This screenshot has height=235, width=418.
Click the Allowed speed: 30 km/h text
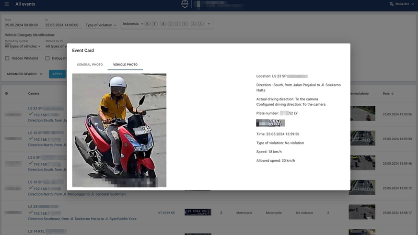click(x=276, y=161)
